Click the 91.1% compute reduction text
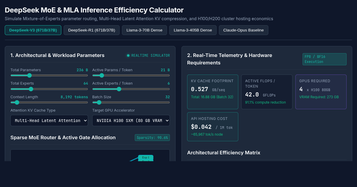 [x=265, y=102]
